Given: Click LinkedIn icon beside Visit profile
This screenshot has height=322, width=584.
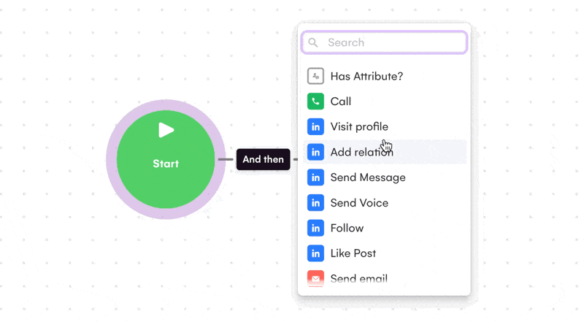Looking at the screenshot, I should tap(315, 127).
